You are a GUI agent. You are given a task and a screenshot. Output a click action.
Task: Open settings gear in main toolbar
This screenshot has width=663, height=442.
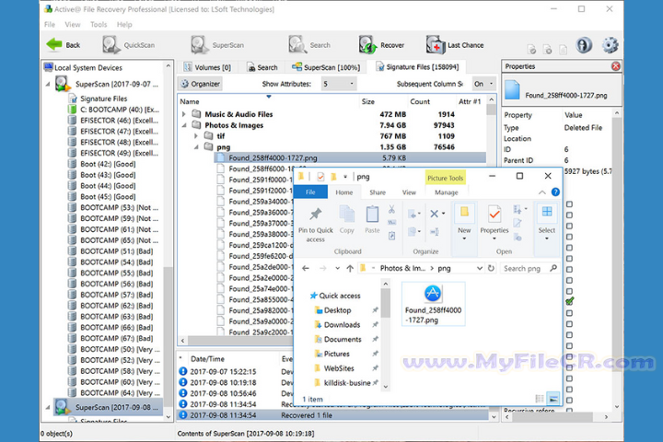(611, 45)
